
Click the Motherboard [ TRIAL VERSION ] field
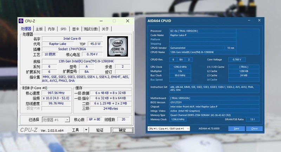214,98
